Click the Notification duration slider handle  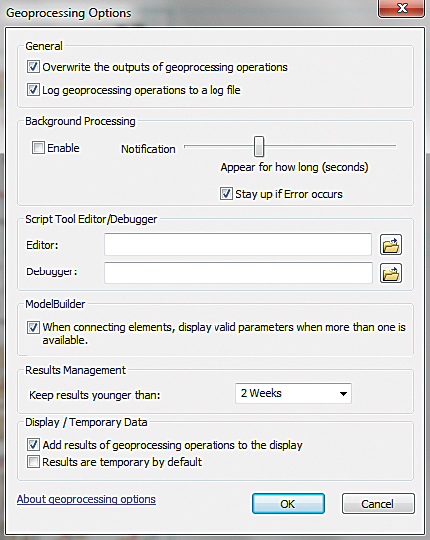(x=259, y=146)
